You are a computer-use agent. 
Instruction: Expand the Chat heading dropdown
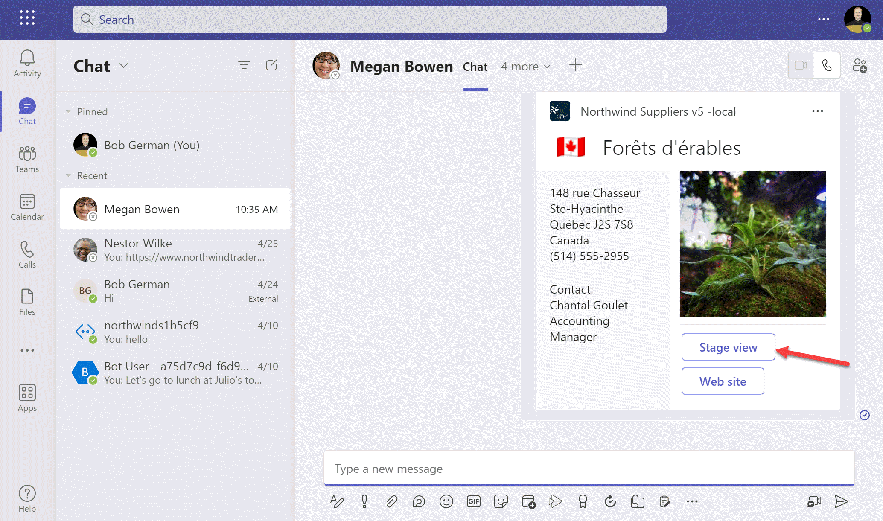tap(124, 65)
